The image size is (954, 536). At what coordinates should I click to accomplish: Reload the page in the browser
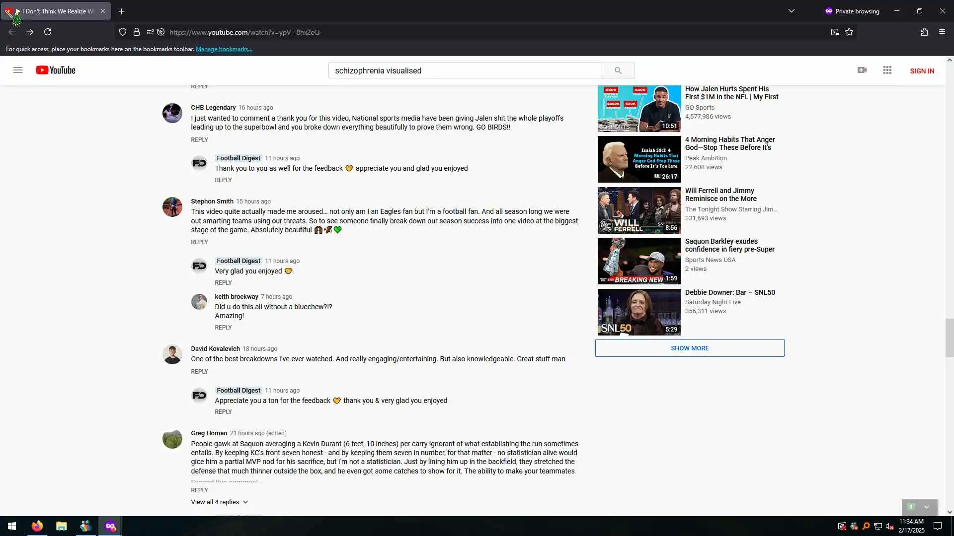48,32
